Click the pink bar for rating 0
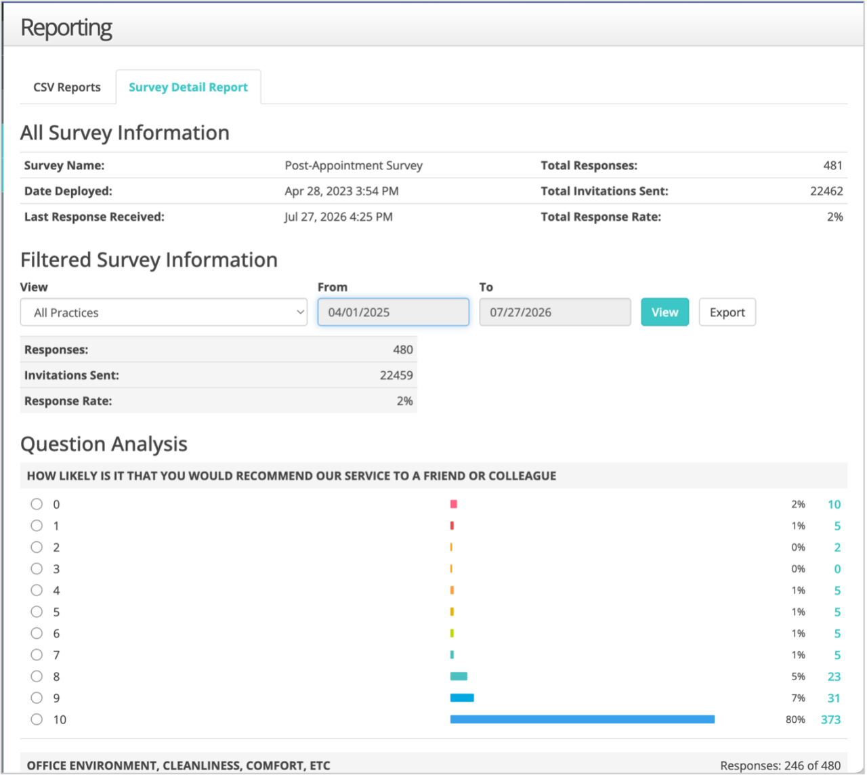This screenshot has height=777, width=867. 454,504
